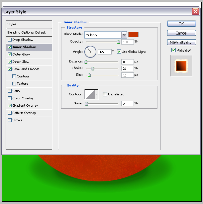
Task: Open the Stroke settings panel
Action: click(x=17, y=120)
